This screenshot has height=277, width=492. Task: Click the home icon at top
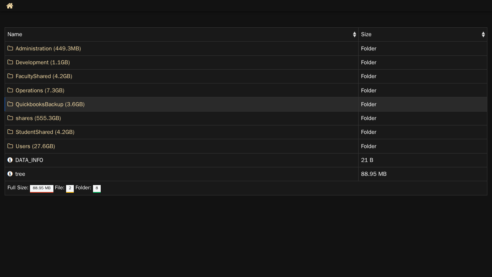point(10,6)
